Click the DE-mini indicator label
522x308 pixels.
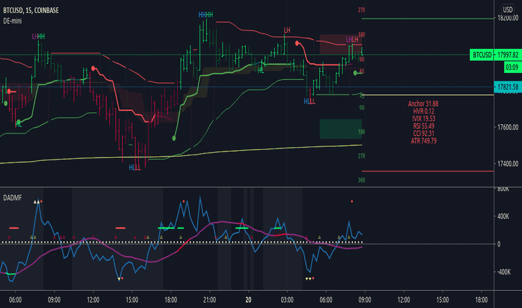[x=12, y=21]
